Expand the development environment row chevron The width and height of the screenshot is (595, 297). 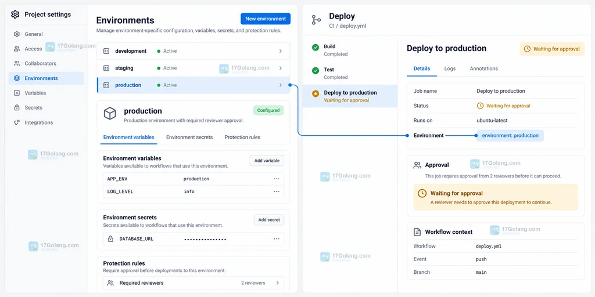281,51
